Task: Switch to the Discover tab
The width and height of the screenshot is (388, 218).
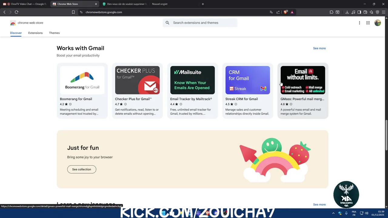Action: 16,33
